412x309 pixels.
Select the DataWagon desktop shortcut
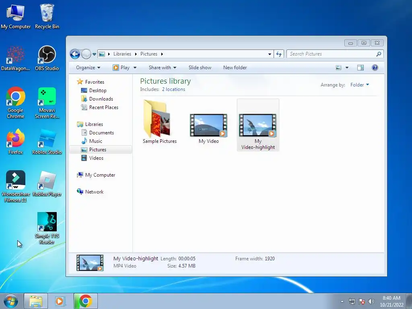[16, 58]
